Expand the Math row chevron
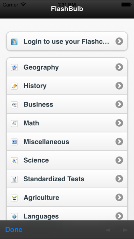The width and height of the screenshot is (134, 239). (119, 123)
